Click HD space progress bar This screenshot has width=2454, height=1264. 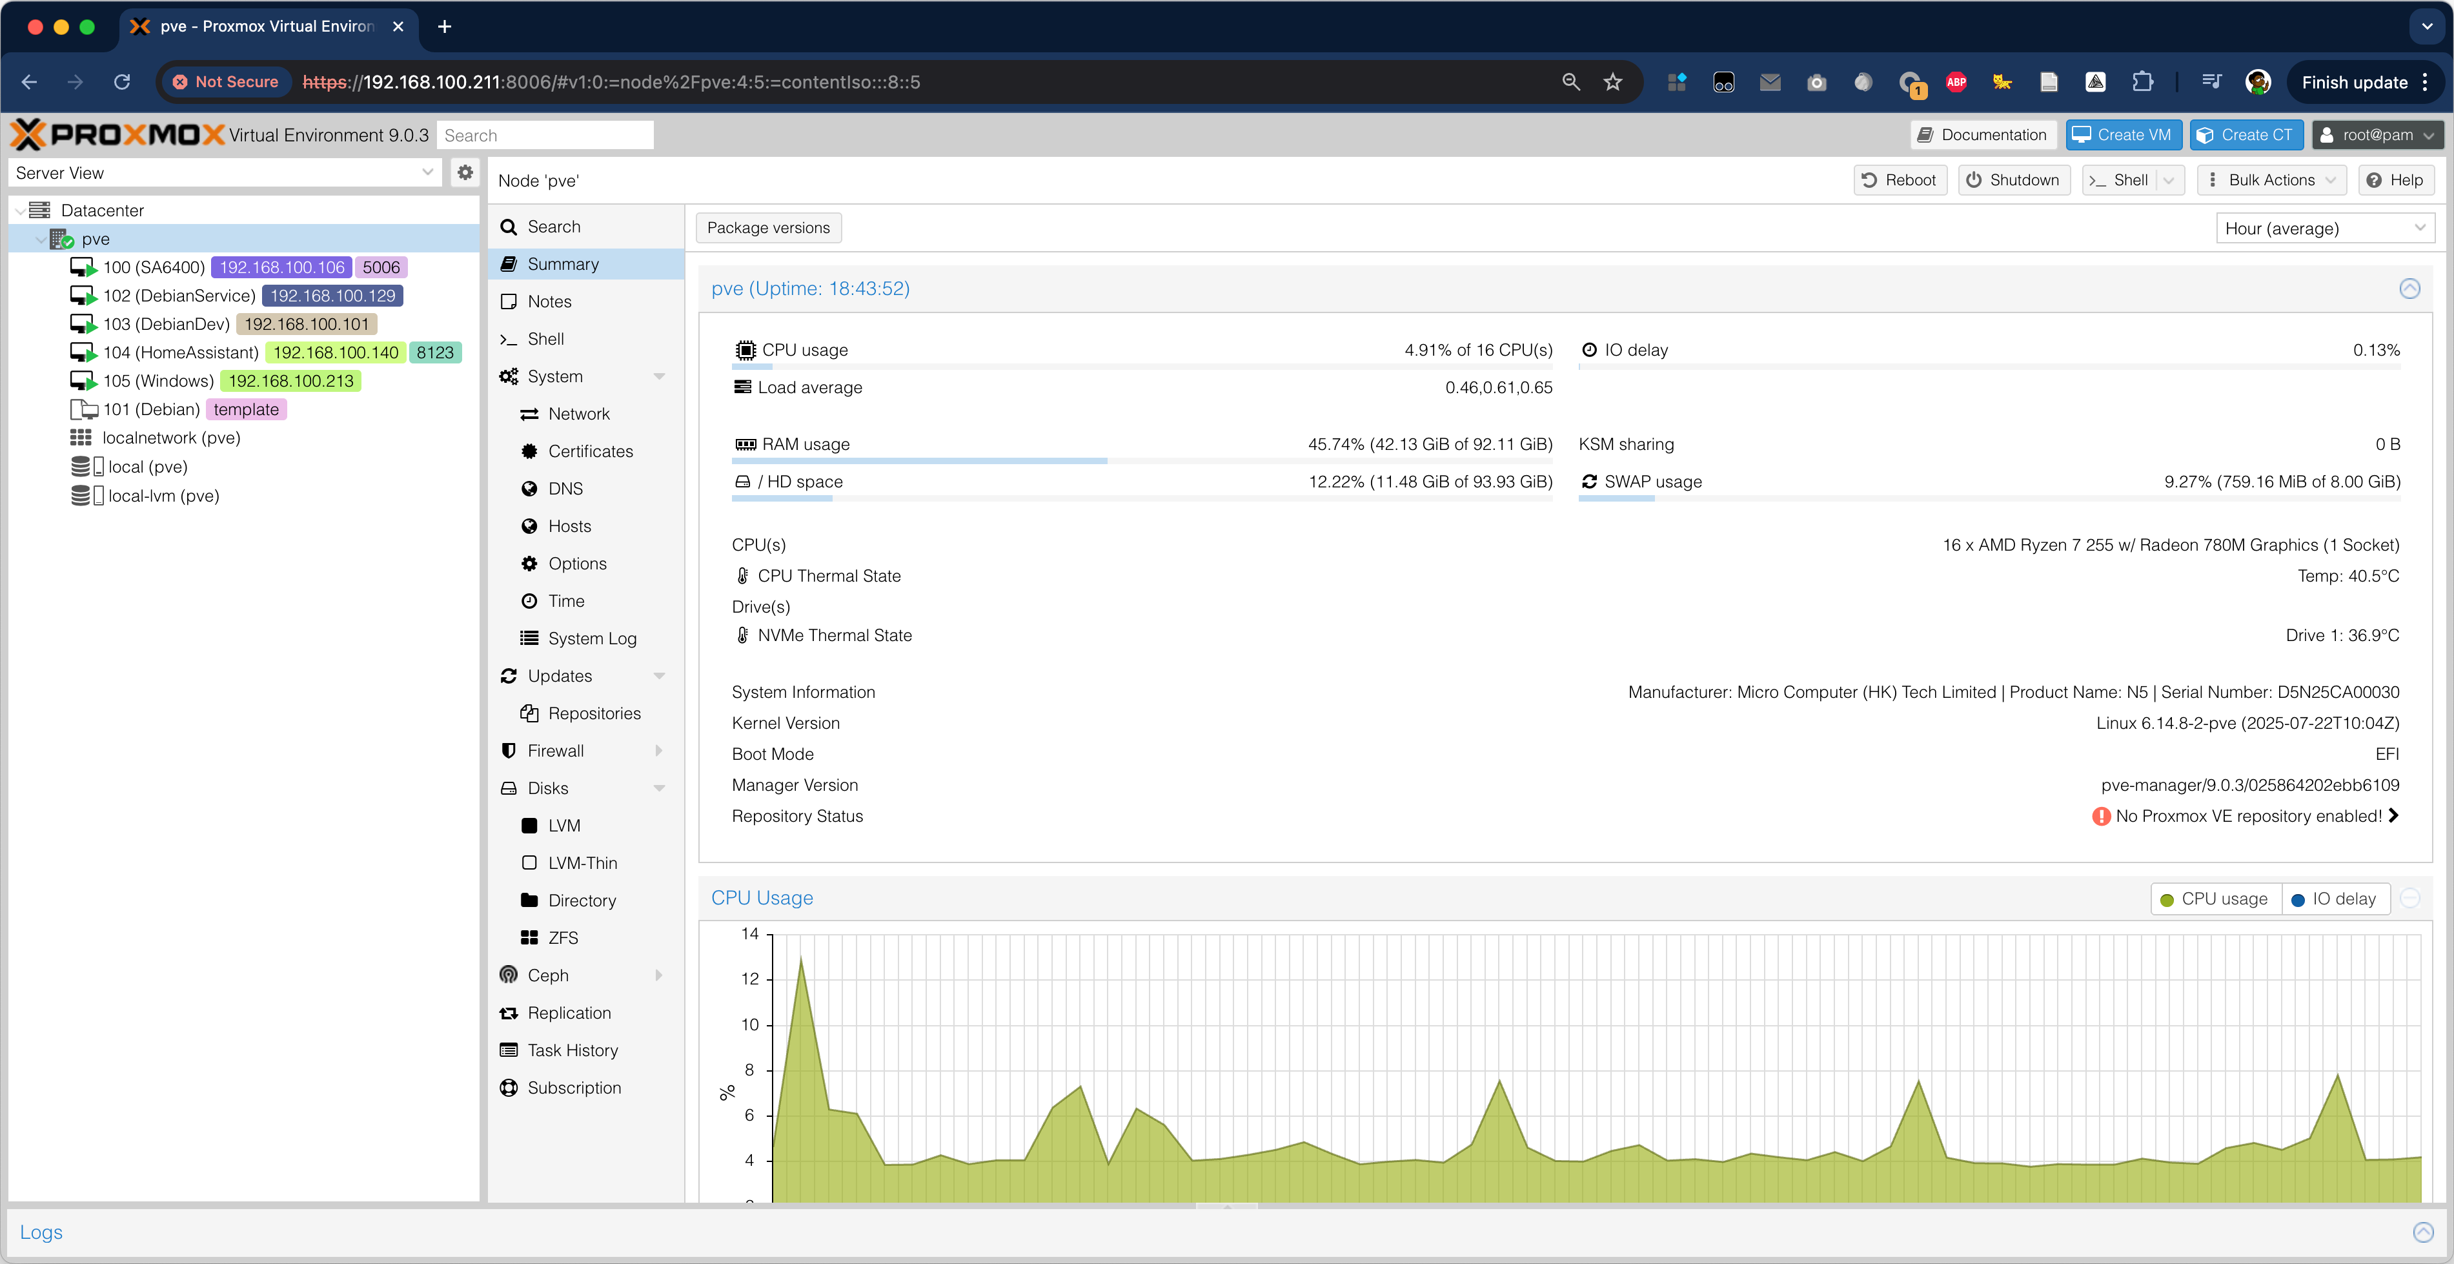[x=1142, y=498]
